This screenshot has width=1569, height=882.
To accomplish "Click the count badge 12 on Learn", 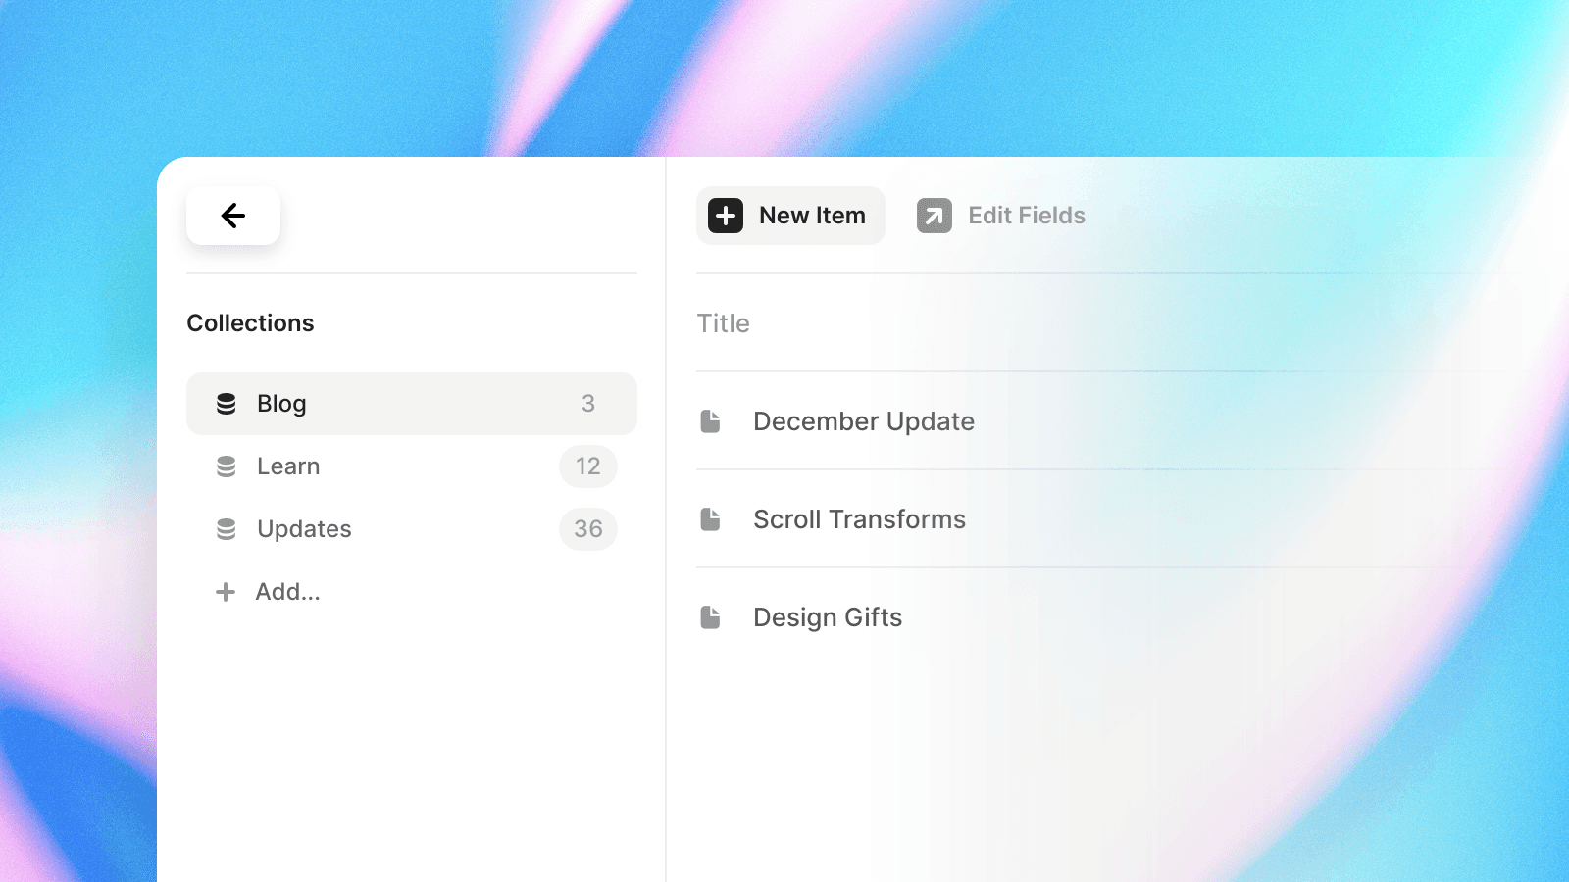I will click(x=588, y=466).
